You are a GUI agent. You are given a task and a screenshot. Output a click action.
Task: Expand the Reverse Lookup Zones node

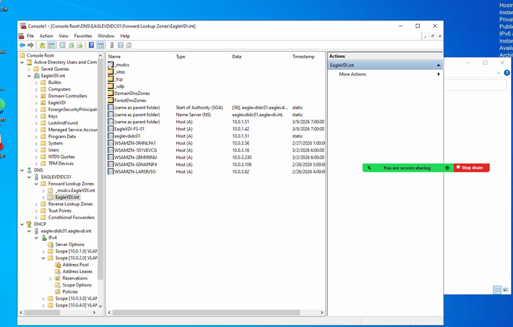click(x=36, y=204)
